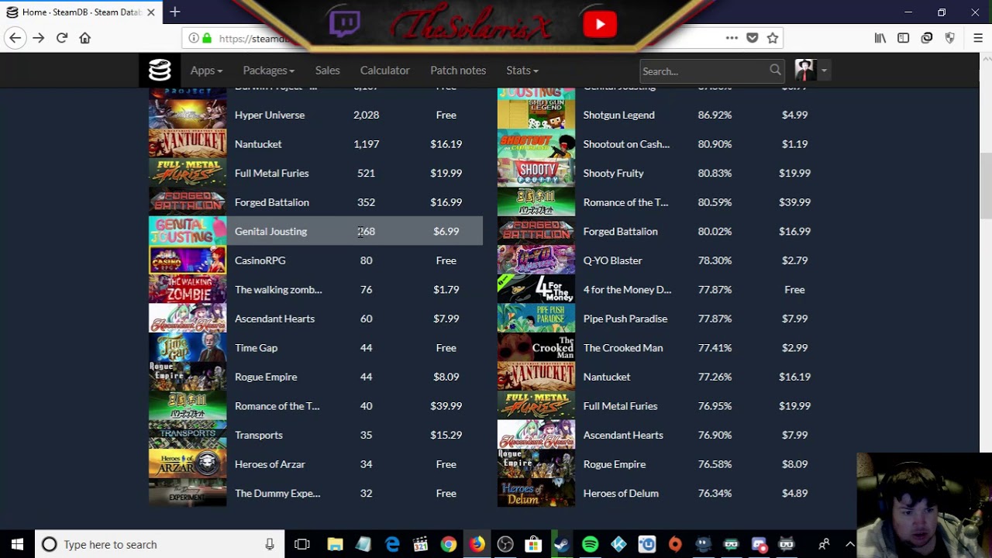The height and width of the screenshot is (558, 992).
Task: Open Spotify from the taskbar
Action: pyautogui.click(x=590, y=544)
